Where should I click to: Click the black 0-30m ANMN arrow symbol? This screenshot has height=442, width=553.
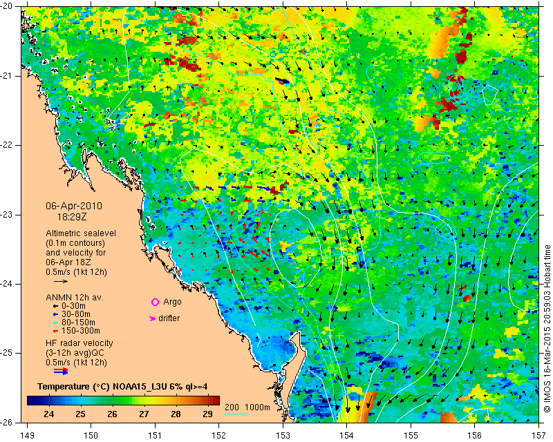click(x=55, y=307)
